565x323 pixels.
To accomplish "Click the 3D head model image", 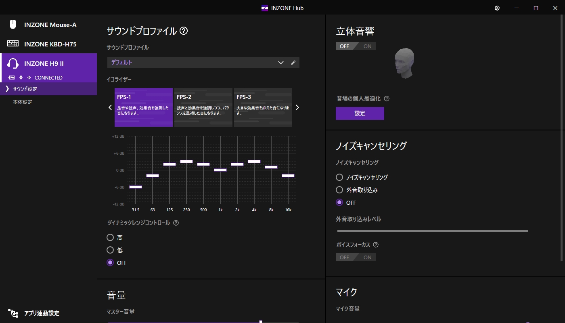I will [404, 63].
